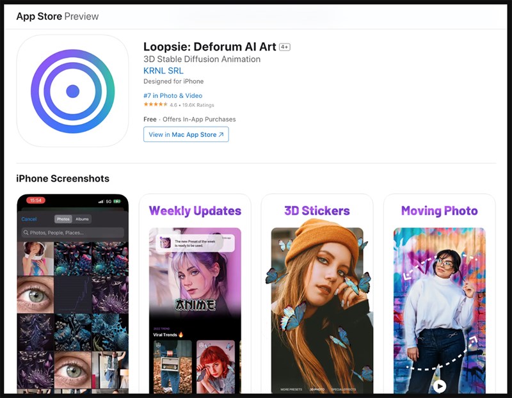Click the new Preset of the week notification
512x398 pixels.
(195, 243)
